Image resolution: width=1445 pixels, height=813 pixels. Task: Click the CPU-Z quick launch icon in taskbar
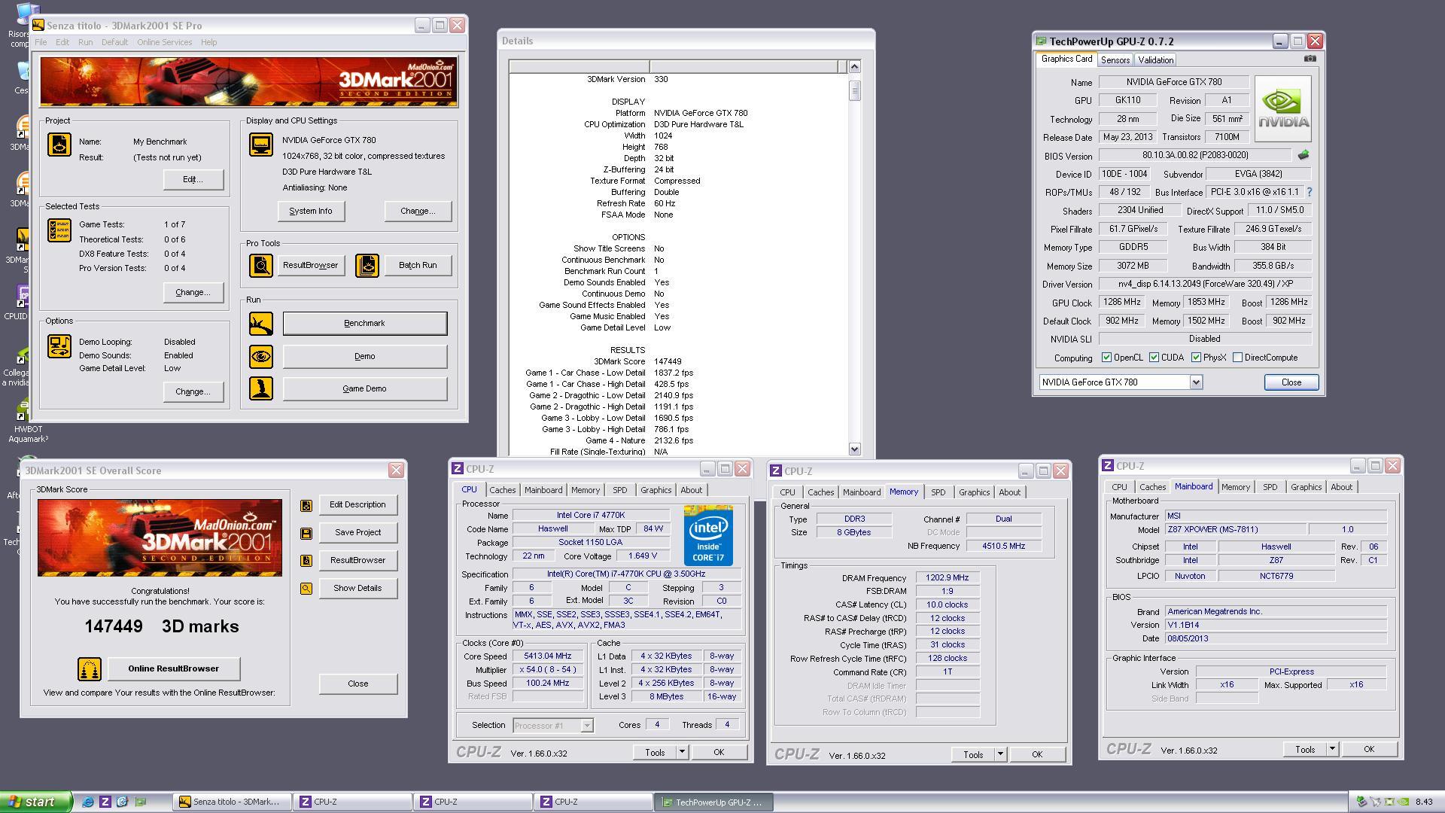[x=105, y=802]
